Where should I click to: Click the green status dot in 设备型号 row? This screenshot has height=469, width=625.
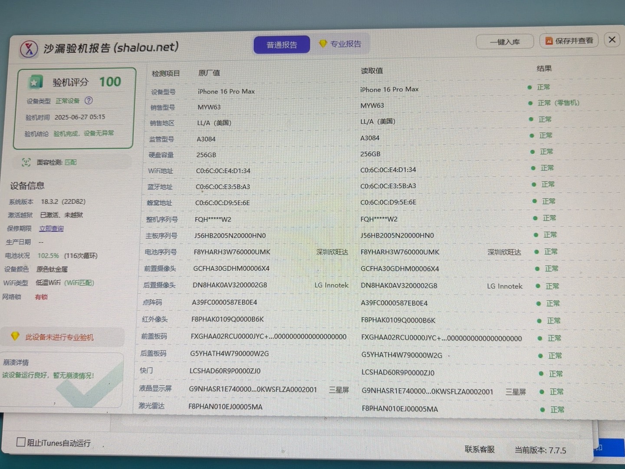tap(530, 87)
